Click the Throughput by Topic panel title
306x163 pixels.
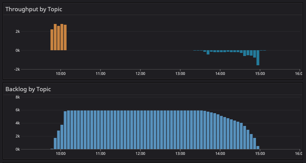point(34,9)
